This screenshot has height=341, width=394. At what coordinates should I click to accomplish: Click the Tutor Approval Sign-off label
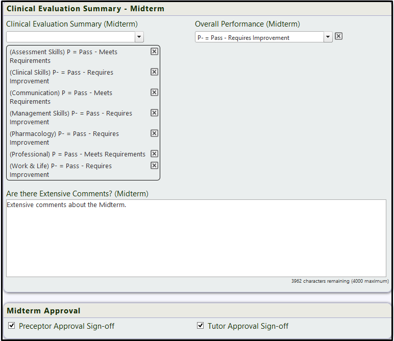coord(248,326)
